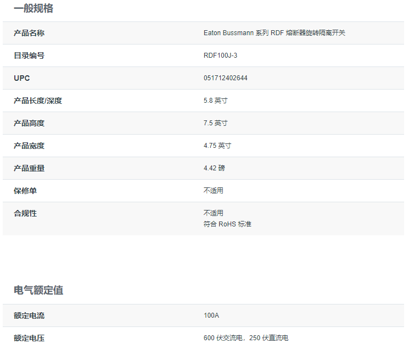409x349 pixels.
Task: Select the Eaton Bussmann RDF product name text
Action: pyautogui.click(x=274, y=33)
